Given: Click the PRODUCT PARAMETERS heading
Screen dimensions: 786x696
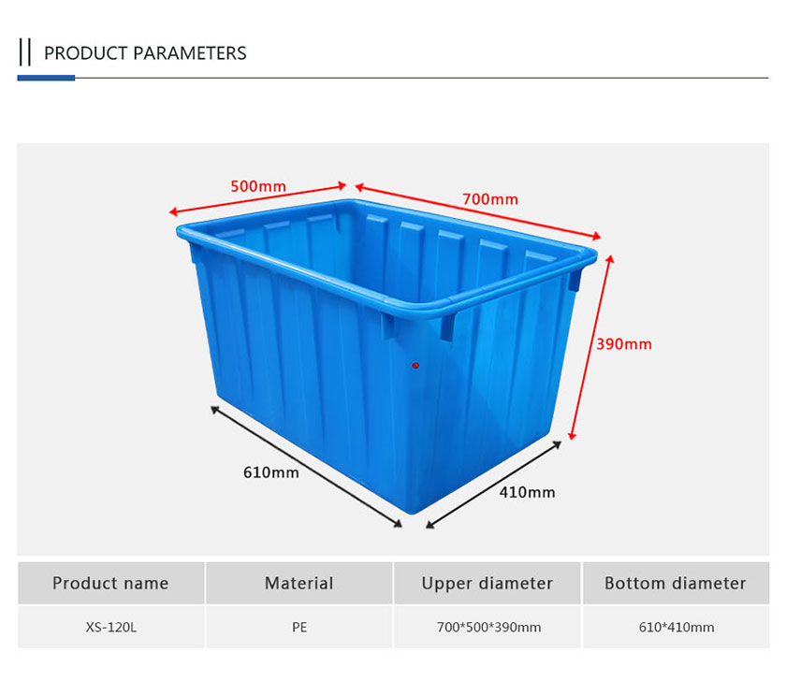Looking at the screenshot, I should click(145, 53).
